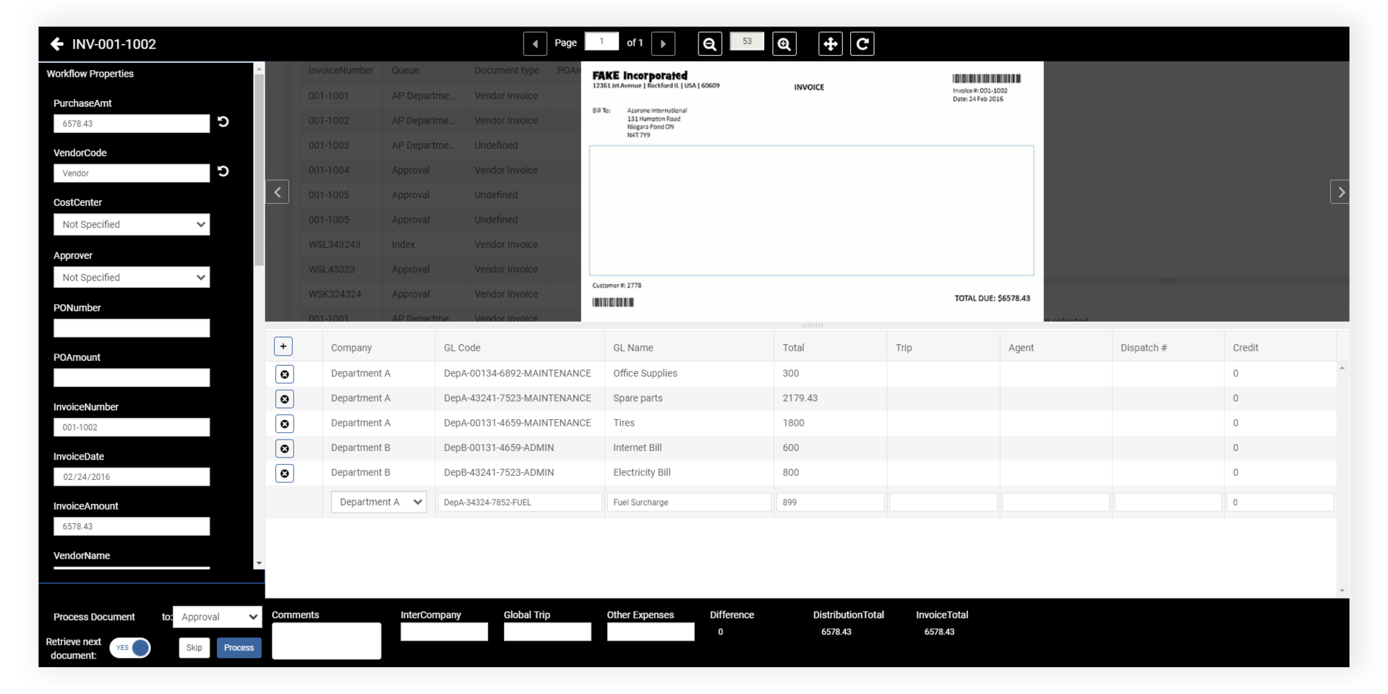Remove the Electricity Bill distribution row
The image size is (1388, 694).
pyautogui.click(x=285, y=474)
